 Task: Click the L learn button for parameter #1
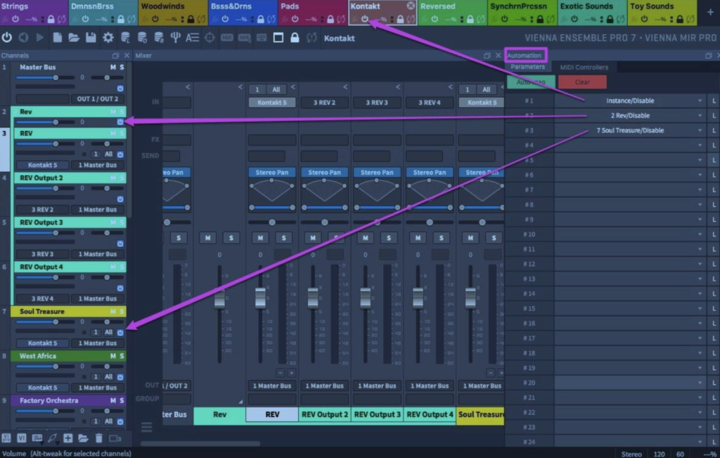point(714,101)
